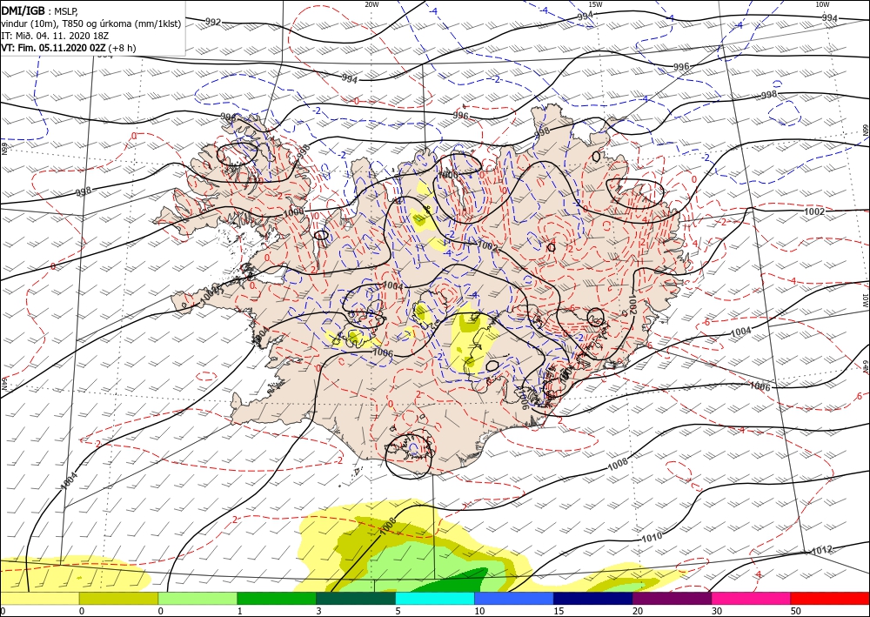Click the '20W' longitude label
Screen dimensions: 870x617
pos(371,4)
